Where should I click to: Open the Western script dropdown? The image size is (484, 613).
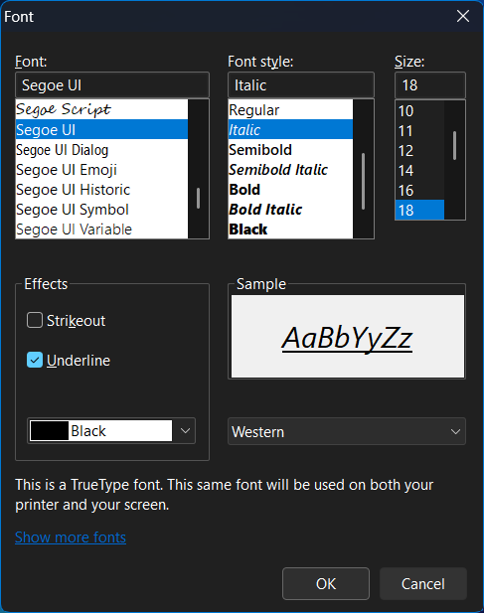(x=347, y=431)
